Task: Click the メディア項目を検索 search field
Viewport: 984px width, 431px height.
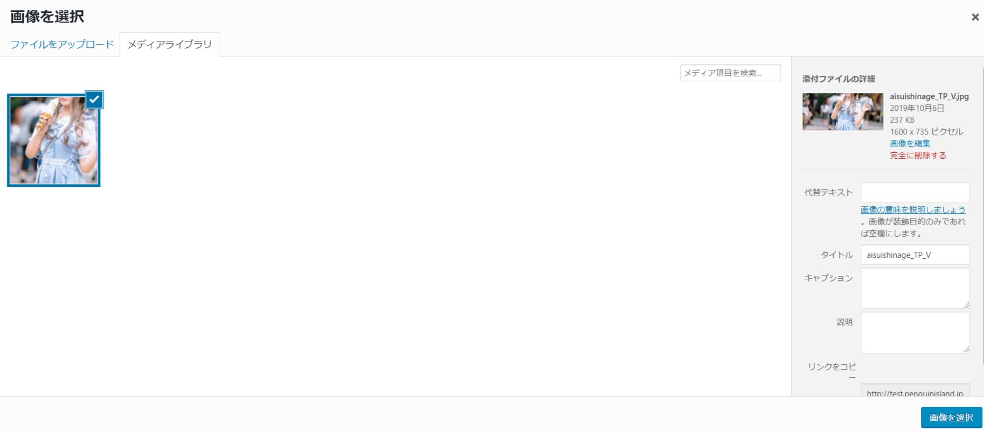Action: (x=730, y=73)
